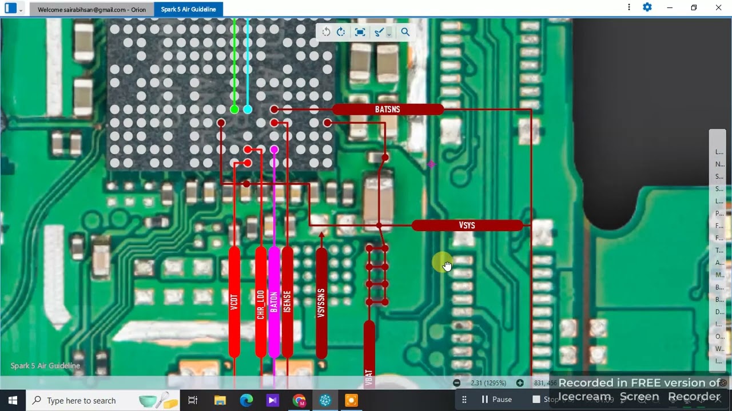Pause the screen recording
The width and height of the screenshot is (732, 411).
pyautogui.click(x=496, y=400)
